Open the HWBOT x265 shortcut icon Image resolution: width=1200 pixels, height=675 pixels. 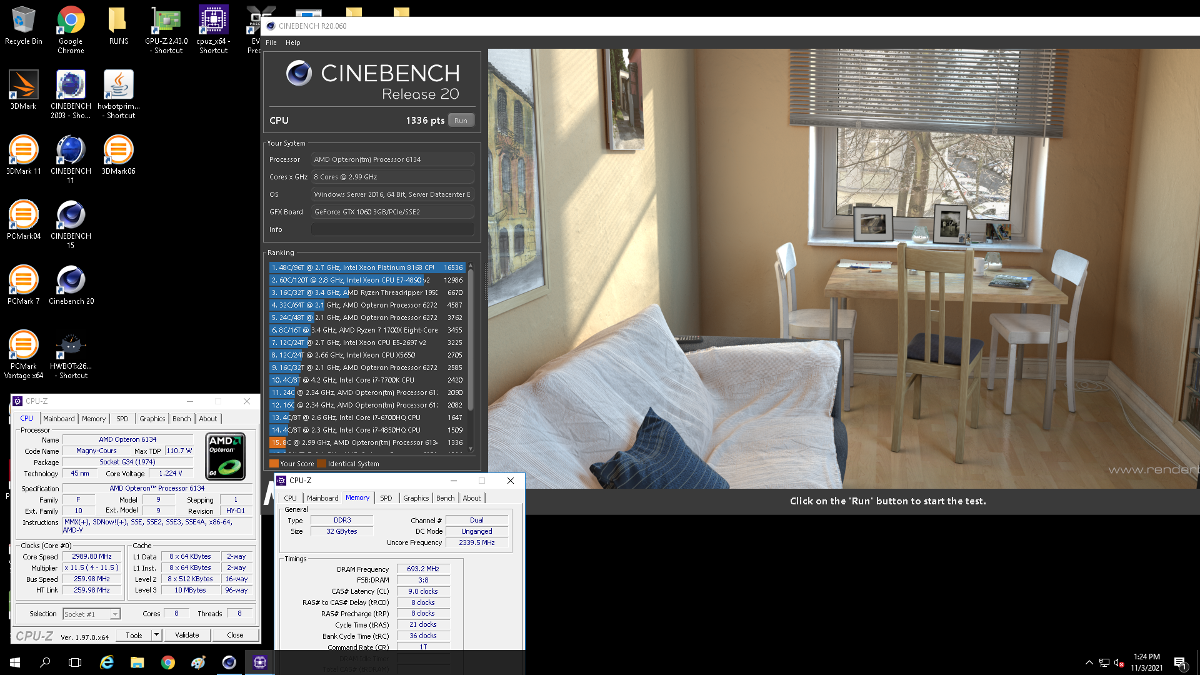click(x=71, y=354)
